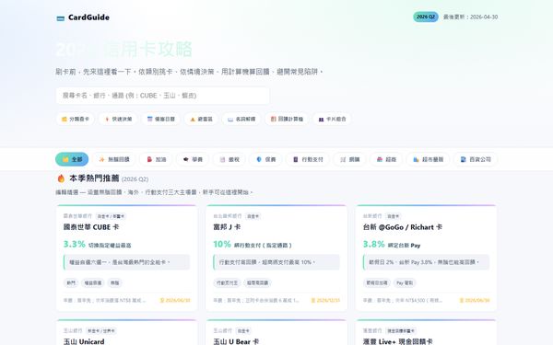Filter by 網購 category
The image size is (553, 345).
(349, 159)
